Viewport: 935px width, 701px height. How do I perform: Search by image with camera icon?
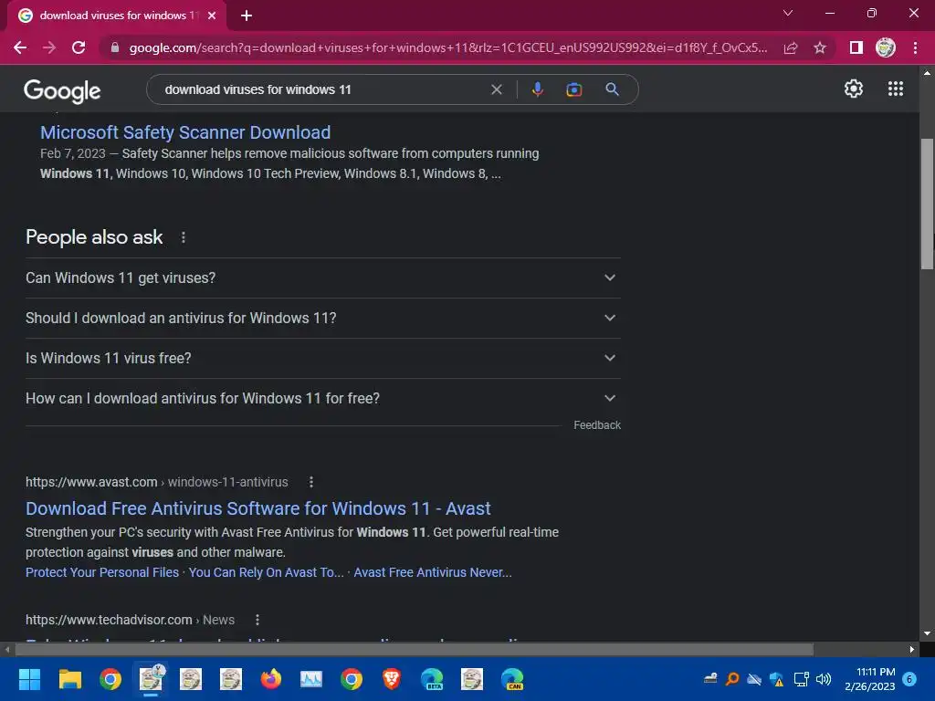[x=573, y=89]
